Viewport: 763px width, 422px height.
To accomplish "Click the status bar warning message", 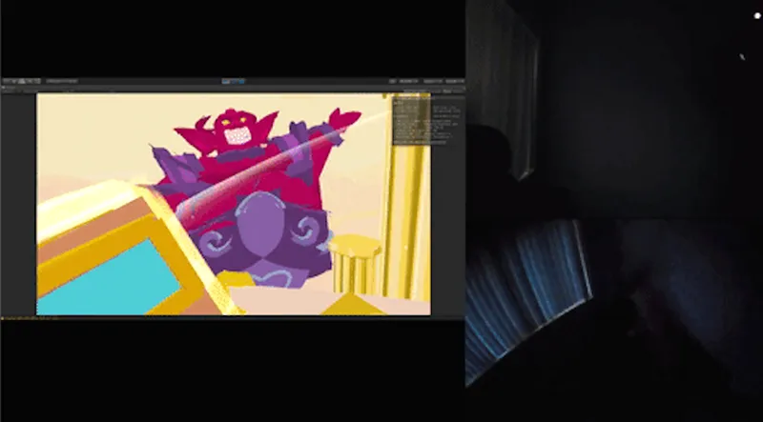I will click(29, 317).
